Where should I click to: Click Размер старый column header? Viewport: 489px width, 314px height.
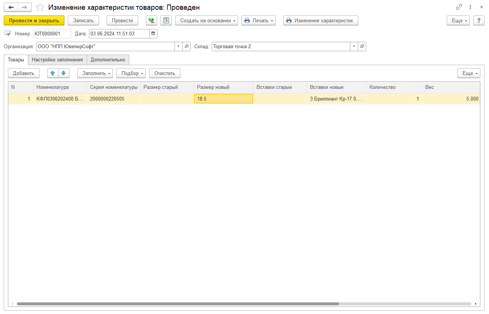tap(167, 87)
